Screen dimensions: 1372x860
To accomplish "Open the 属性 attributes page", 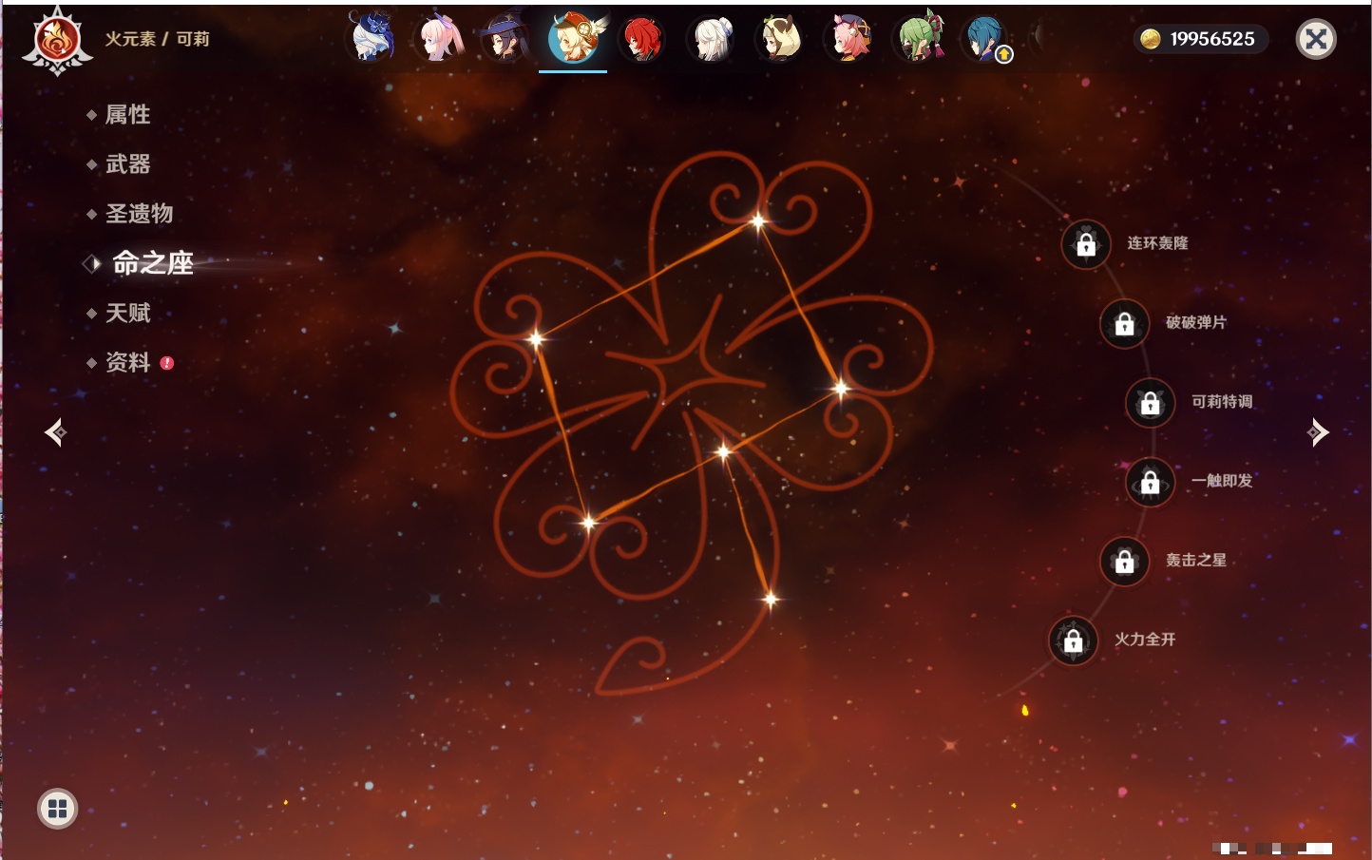I will pyautogui.click(x=127, y=115).
